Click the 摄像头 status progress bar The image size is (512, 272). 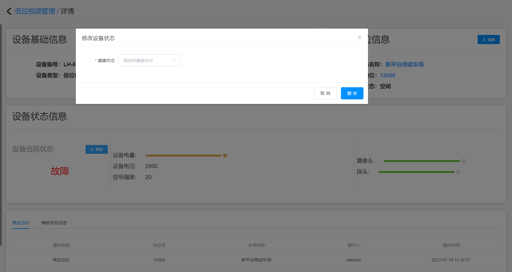422,161
